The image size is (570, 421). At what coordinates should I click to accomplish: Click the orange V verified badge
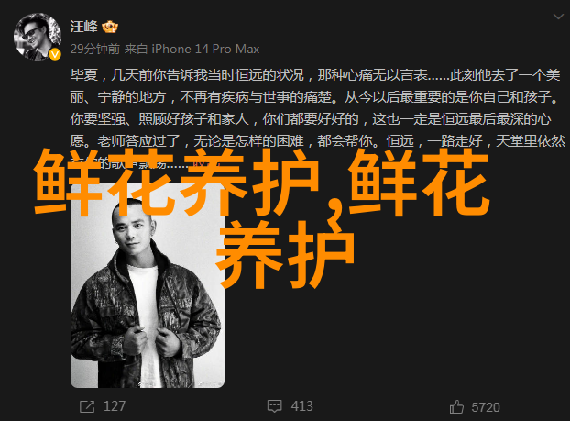(x=55, y=55)
